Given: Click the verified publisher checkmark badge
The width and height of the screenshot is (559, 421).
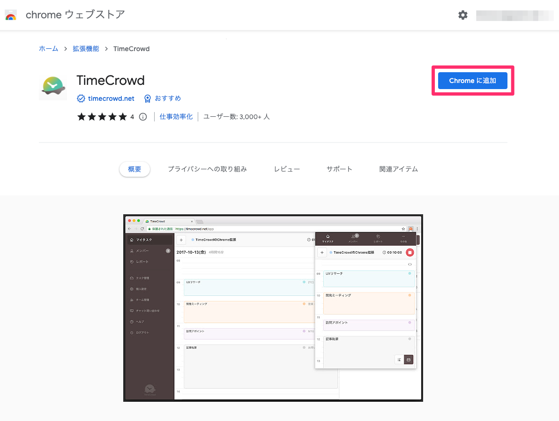Looking at the screenshot, I should coord(81,98).
